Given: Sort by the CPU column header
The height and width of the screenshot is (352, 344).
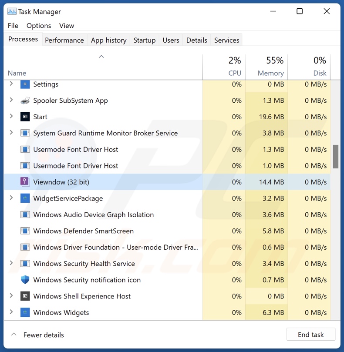Looking at the screenshot, I should pyautogui.click(x=224, y=67).
